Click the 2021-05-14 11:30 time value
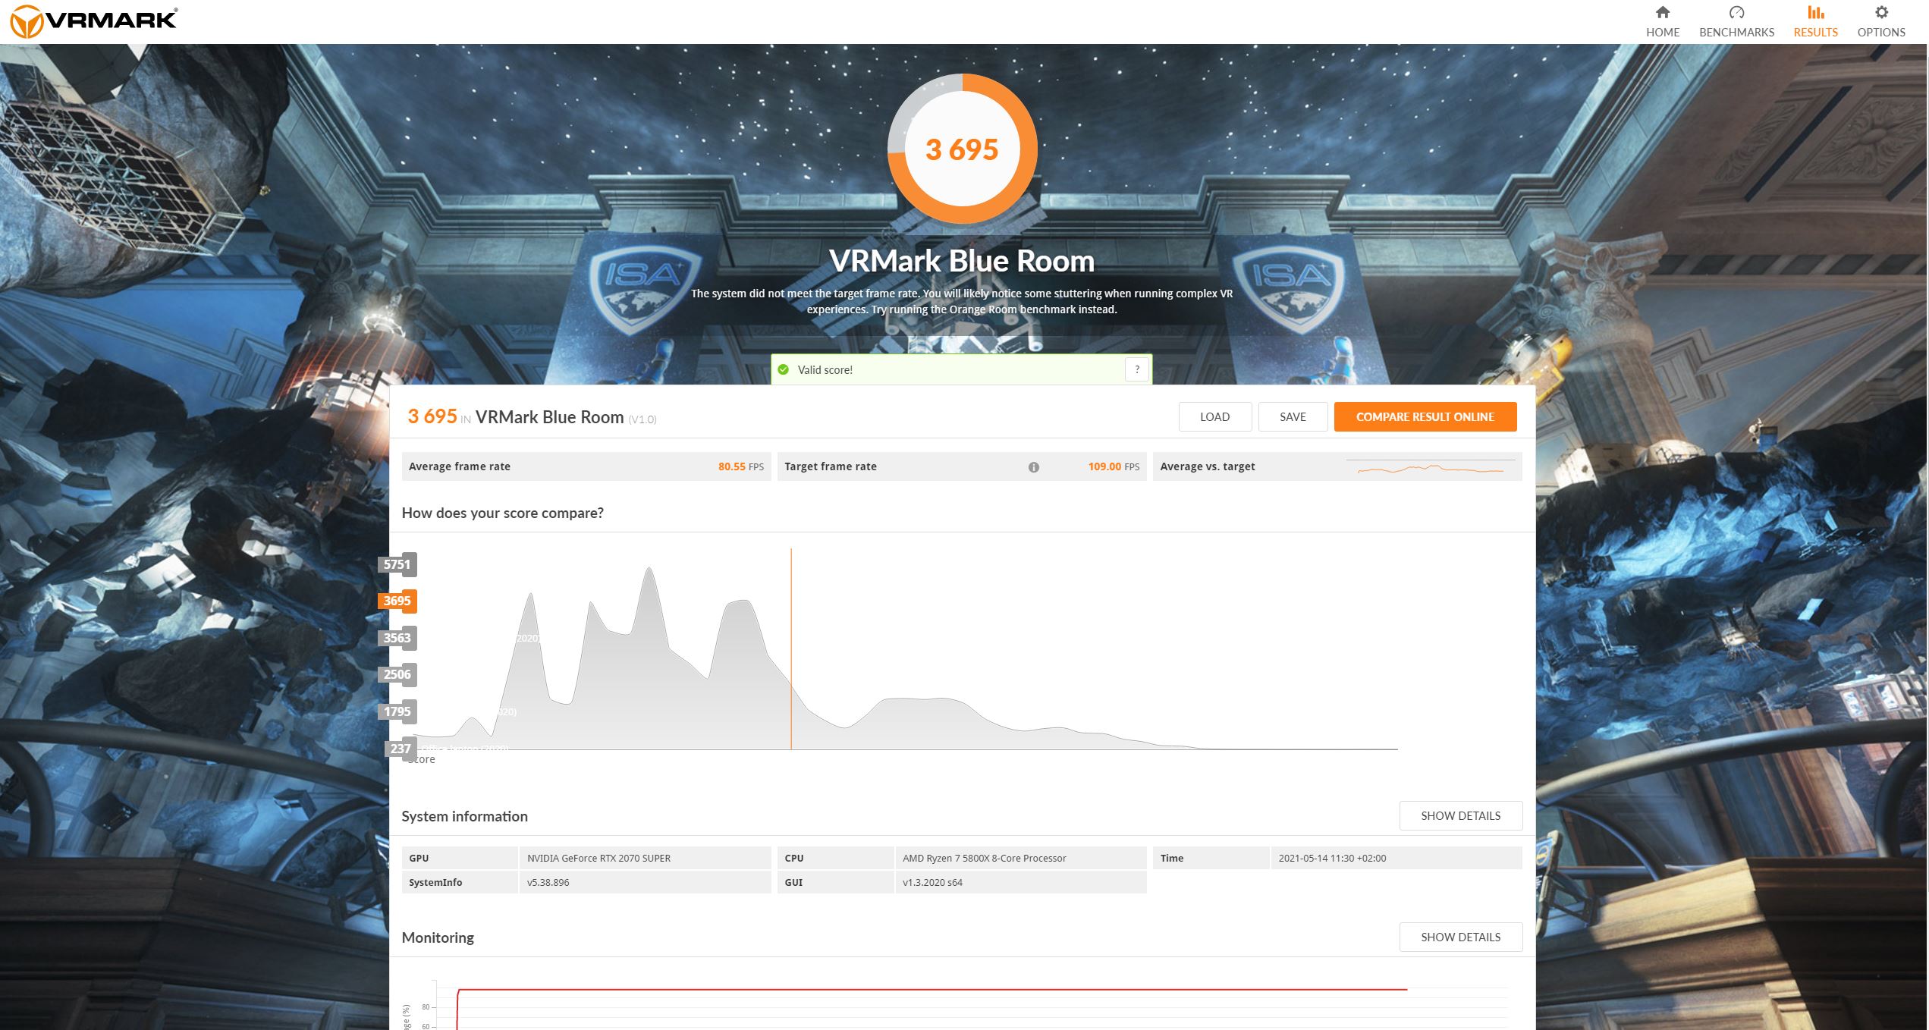 pyautogui.click(x=1332, y=858)
